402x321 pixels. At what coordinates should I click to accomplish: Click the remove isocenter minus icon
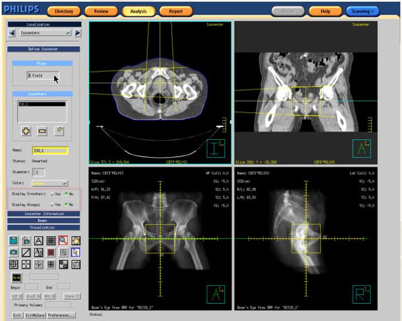pyautogui.click(x=42, y=131)
